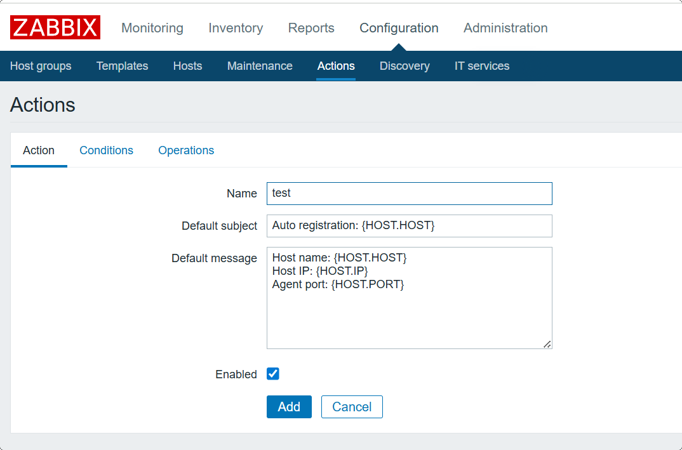Open the Monitoring menu

[152, 28]
